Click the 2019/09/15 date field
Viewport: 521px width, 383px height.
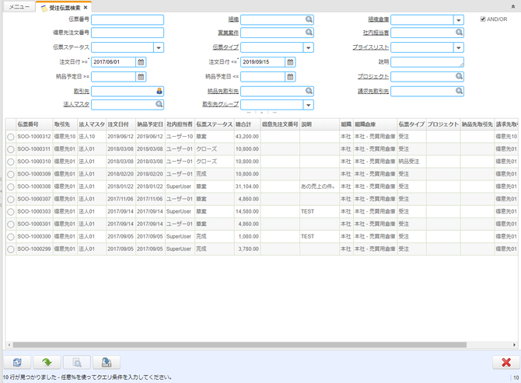[x=263, y=62]
